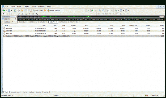Pick the Horizontal Line drawing tool
Image resolution: width=166 pixels, height=98 pixels.
(x=15, y=14)
